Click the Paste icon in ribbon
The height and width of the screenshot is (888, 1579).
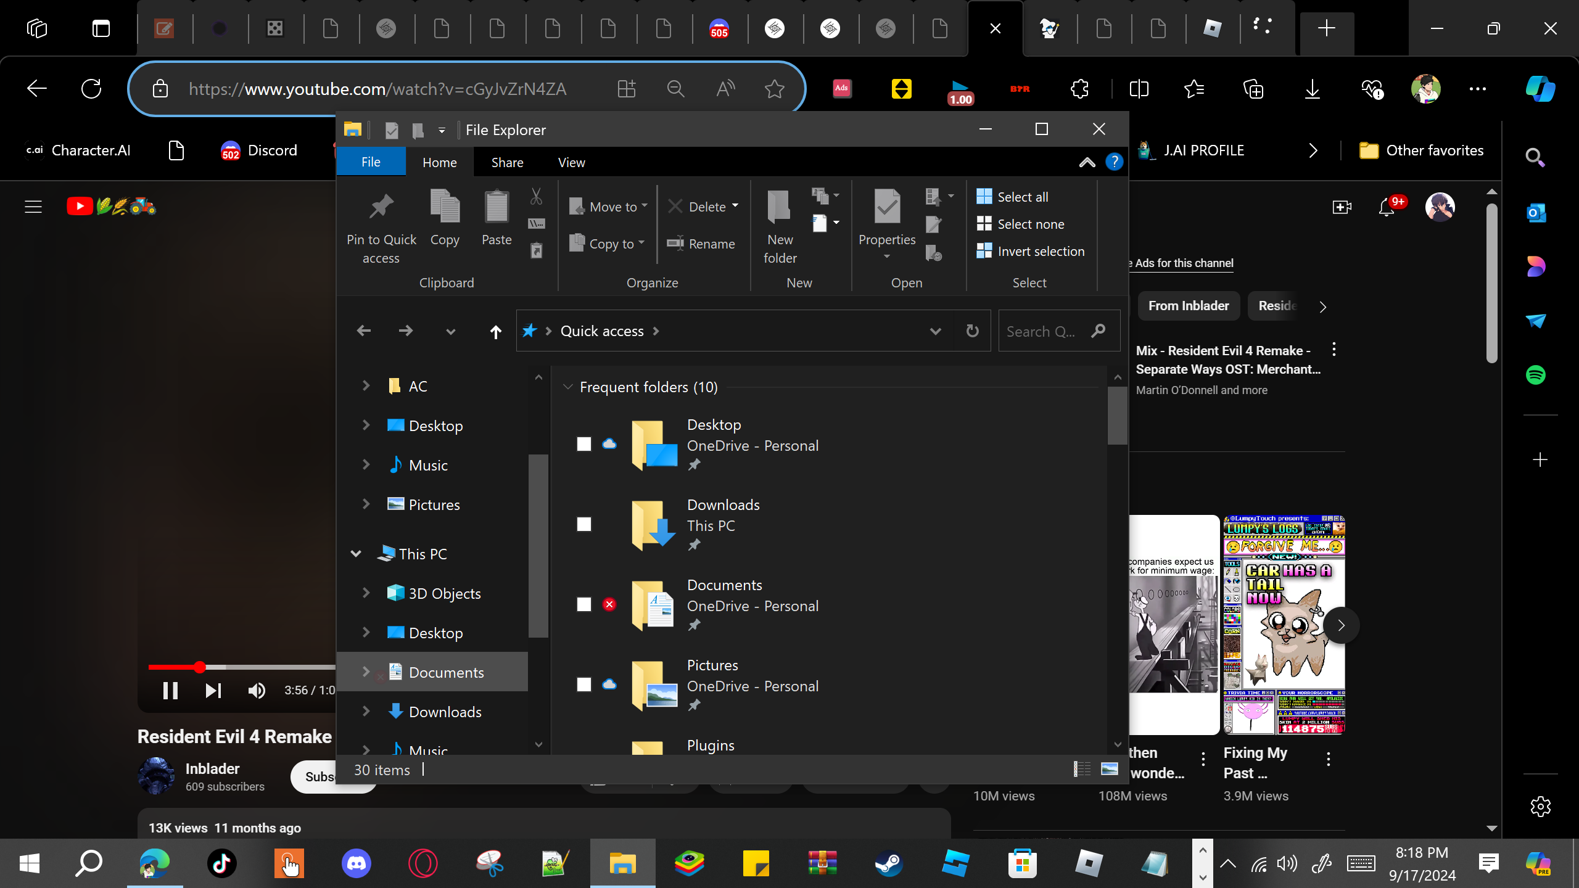[497, 207]
